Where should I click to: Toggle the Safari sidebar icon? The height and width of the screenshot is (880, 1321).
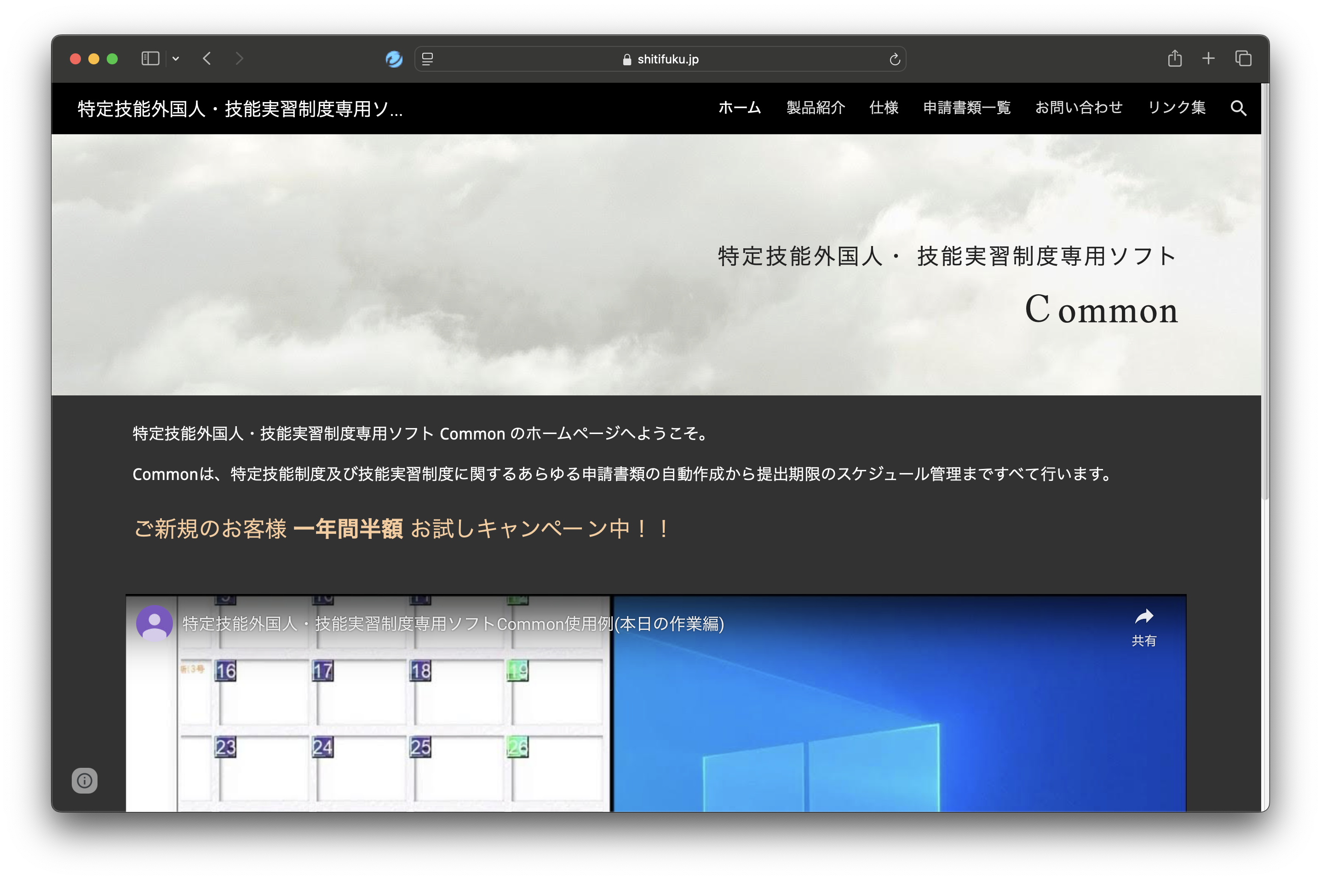coord(150,59)
